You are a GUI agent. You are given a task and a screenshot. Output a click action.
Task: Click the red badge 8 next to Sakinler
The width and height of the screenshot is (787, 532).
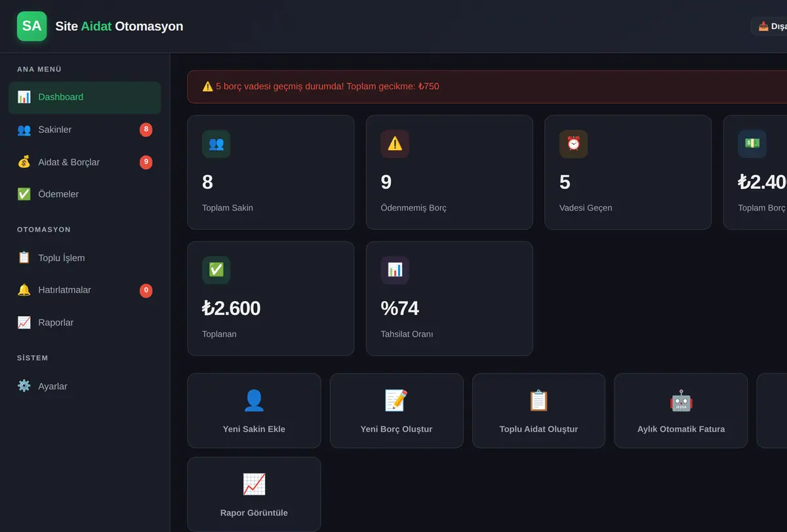click(146, 130)
